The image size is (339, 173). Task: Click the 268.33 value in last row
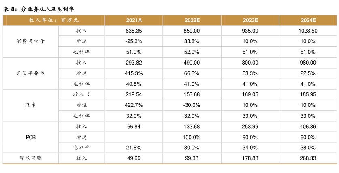(x=308, y=158)
